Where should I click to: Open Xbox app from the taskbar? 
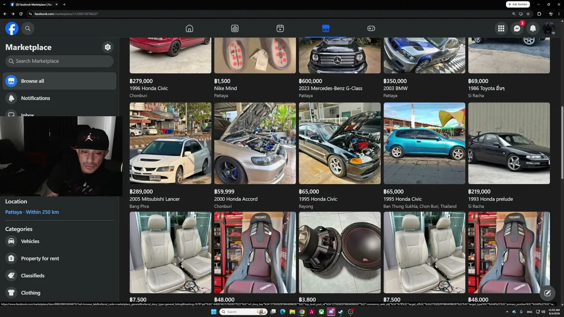point(321,312)
